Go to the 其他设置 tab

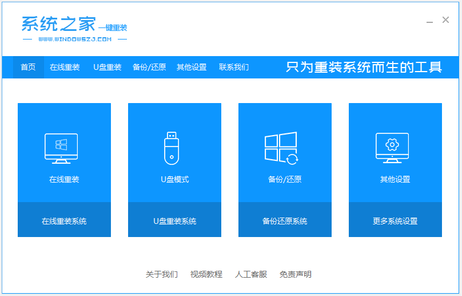coord(192,67)
